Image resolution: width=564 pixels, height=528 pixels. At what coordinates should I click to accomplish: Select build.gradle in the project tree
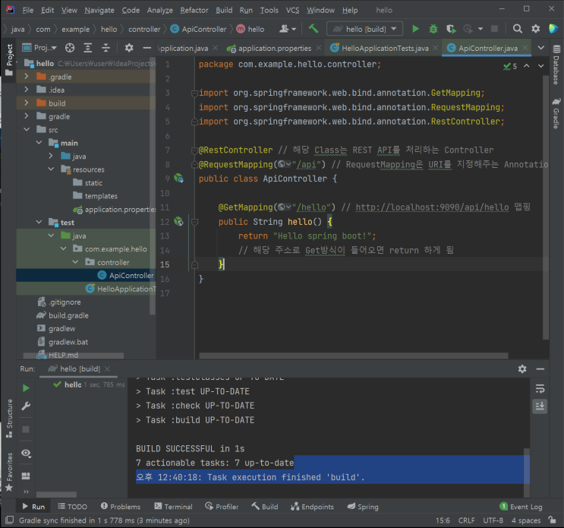(x=68, y=315)
